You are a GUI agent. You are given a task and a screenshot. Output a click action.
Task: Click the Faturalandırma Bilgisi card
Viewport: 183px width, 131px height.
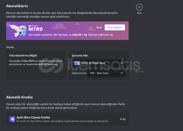coord(36,65)
